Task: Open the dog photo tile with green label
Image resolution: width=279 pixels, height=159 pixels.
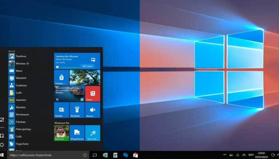Action: click(61, 133)
